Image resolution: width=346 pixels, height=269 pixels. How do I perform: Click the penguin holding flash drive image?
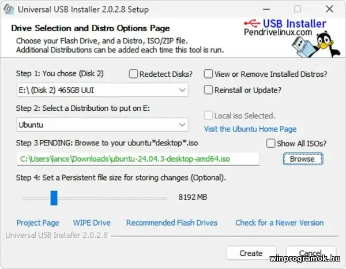pyautogui.click(x=315, y=45)
